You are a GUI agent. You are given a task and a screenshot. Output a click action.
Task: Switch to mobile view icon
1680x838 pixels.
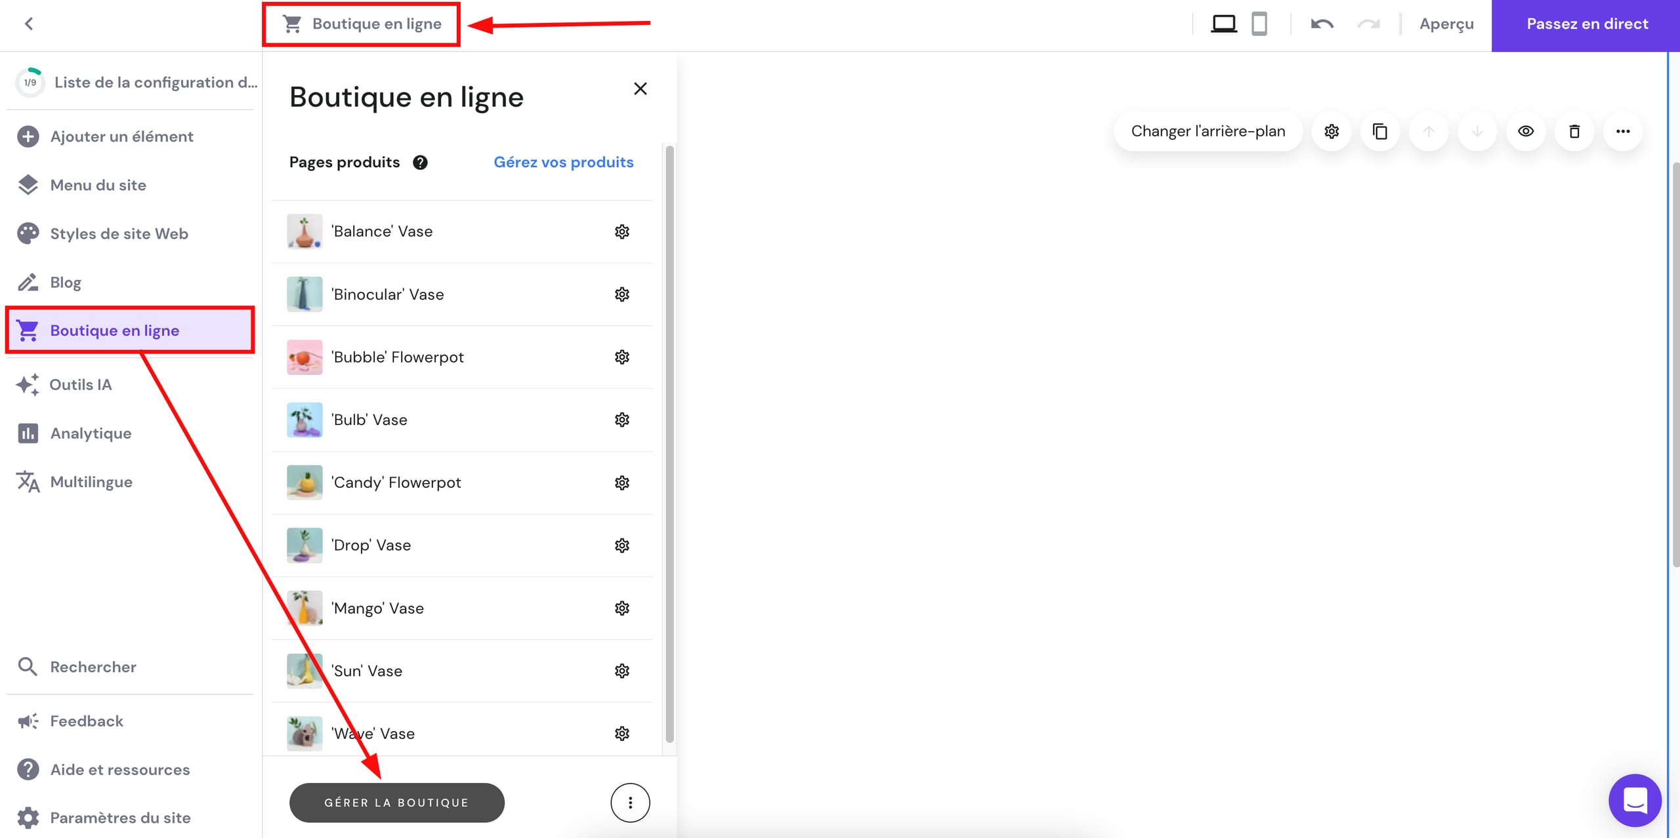(x=1259, y=24)
